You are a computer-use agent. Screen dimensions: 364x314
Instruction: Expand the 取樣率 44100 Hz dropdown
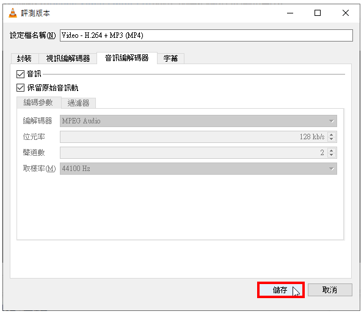click(x=198, y=169)
